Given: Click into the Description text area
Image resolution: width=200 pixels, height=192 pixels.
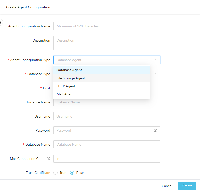Looking at the screenshot, I should click(x=107, y=43).
